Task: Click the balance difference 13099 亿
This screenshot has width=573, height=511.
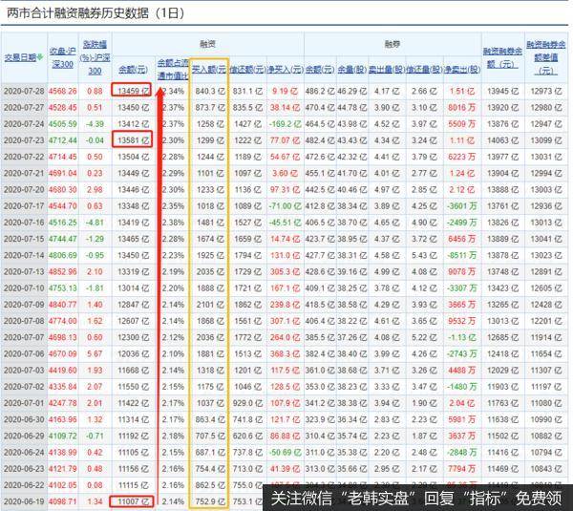Action: (x=546, y=140)
